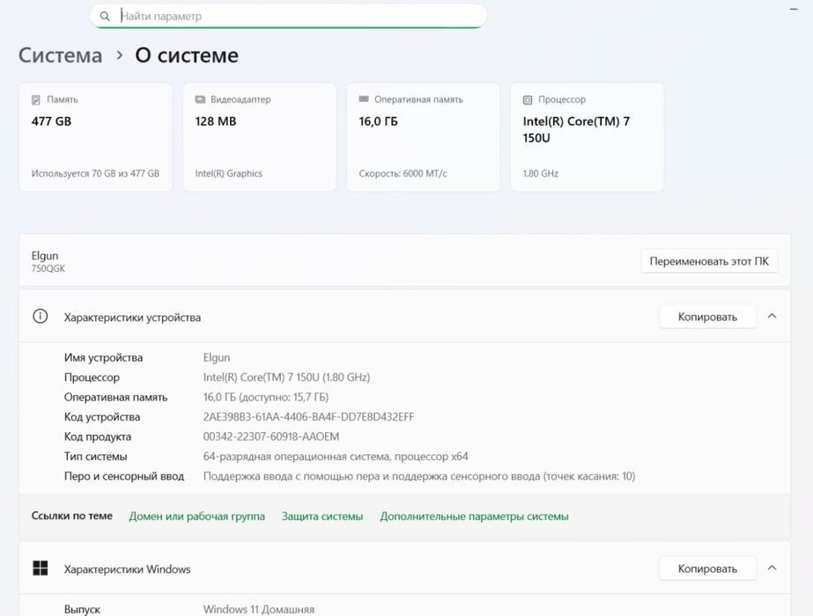This screenshot has height=616, width=813.
Task: Open the Защита системы link
Action: (322, 517)
